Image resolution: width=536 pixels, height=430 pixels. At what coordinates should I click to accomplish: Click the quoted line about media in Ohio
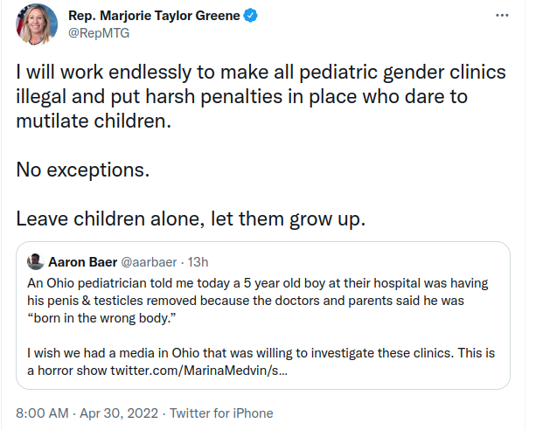(x=261, y=362)
